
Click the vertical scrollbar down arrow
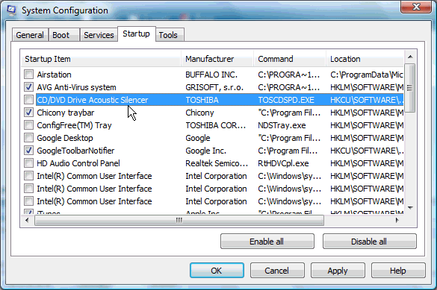410,208
